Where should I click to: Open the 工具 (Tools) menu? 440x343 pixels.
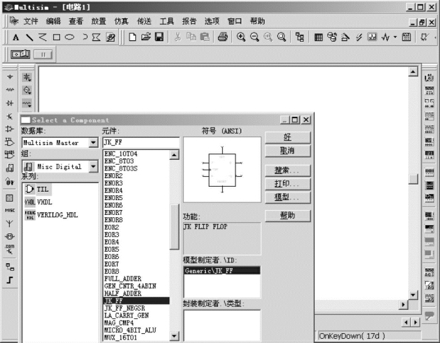tap(166, 21)
